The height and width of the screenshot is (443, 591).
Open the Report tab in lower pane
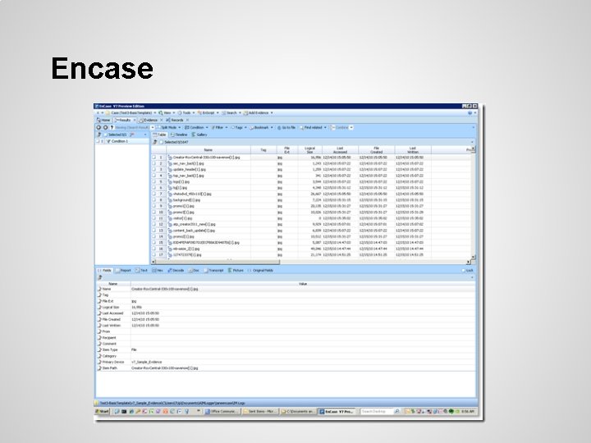[x=123, y=271]
